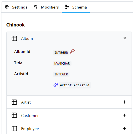Click the Schema tree icon
Viewport: 133px width, 134px height.
tap(67, 7)
